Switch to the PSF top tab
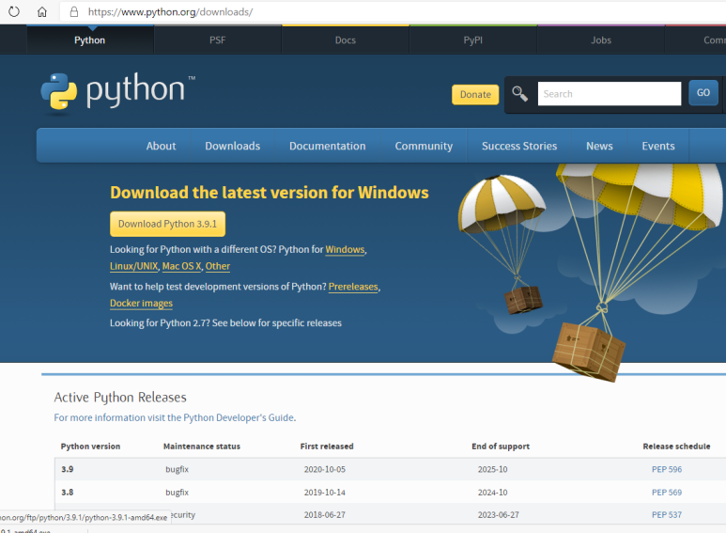Image resolution: width=726 pixels, height=533 pixels. tap(218, 40)
